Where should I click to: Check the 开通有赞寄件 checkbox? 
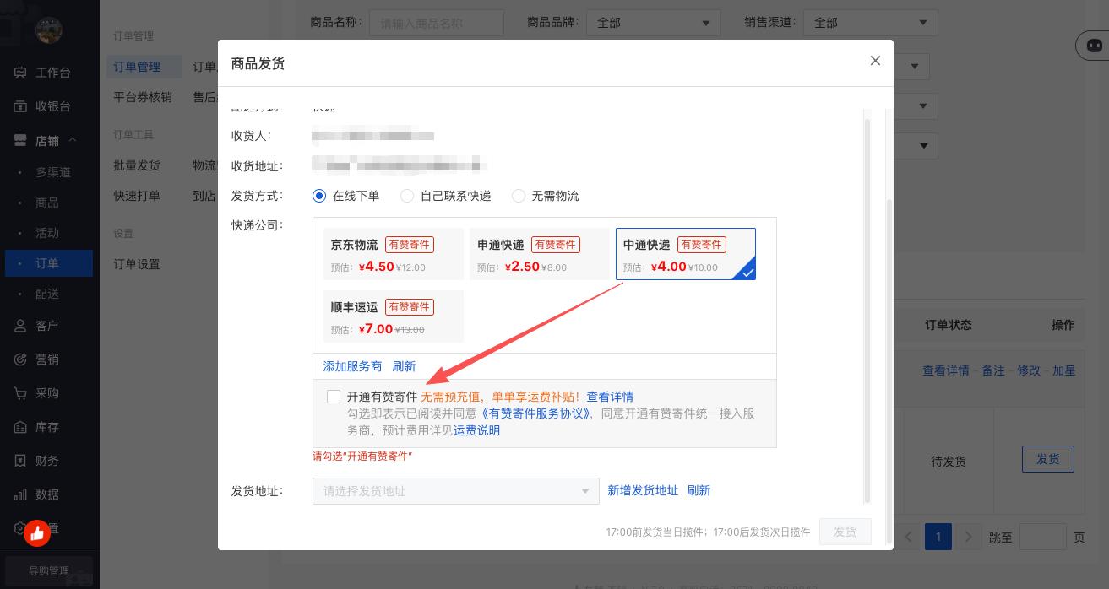334,397
